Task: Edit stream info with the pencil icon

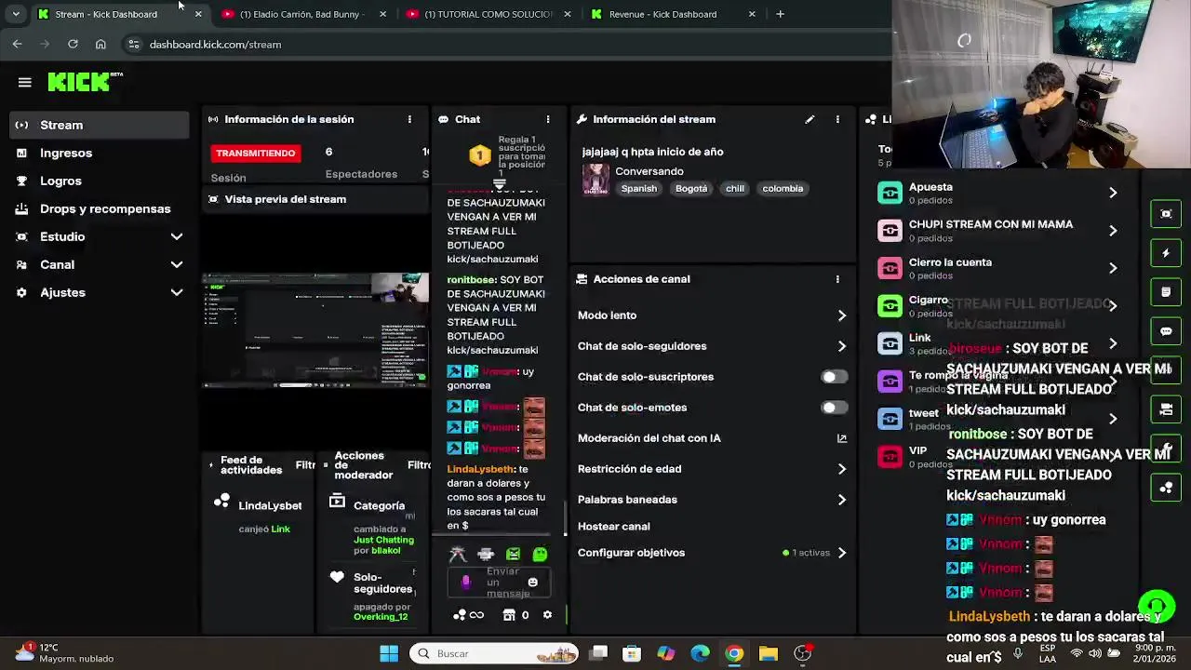Action: (810, 119)
